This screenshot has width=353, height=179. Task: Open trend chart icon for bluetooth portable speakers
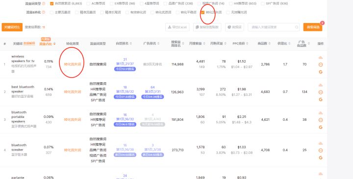(x=321, y=113)
